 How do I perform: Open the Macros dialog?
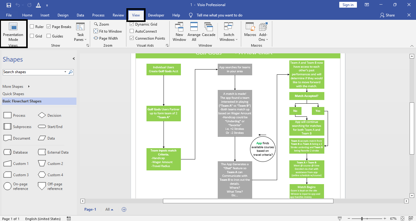click(250, 30)
